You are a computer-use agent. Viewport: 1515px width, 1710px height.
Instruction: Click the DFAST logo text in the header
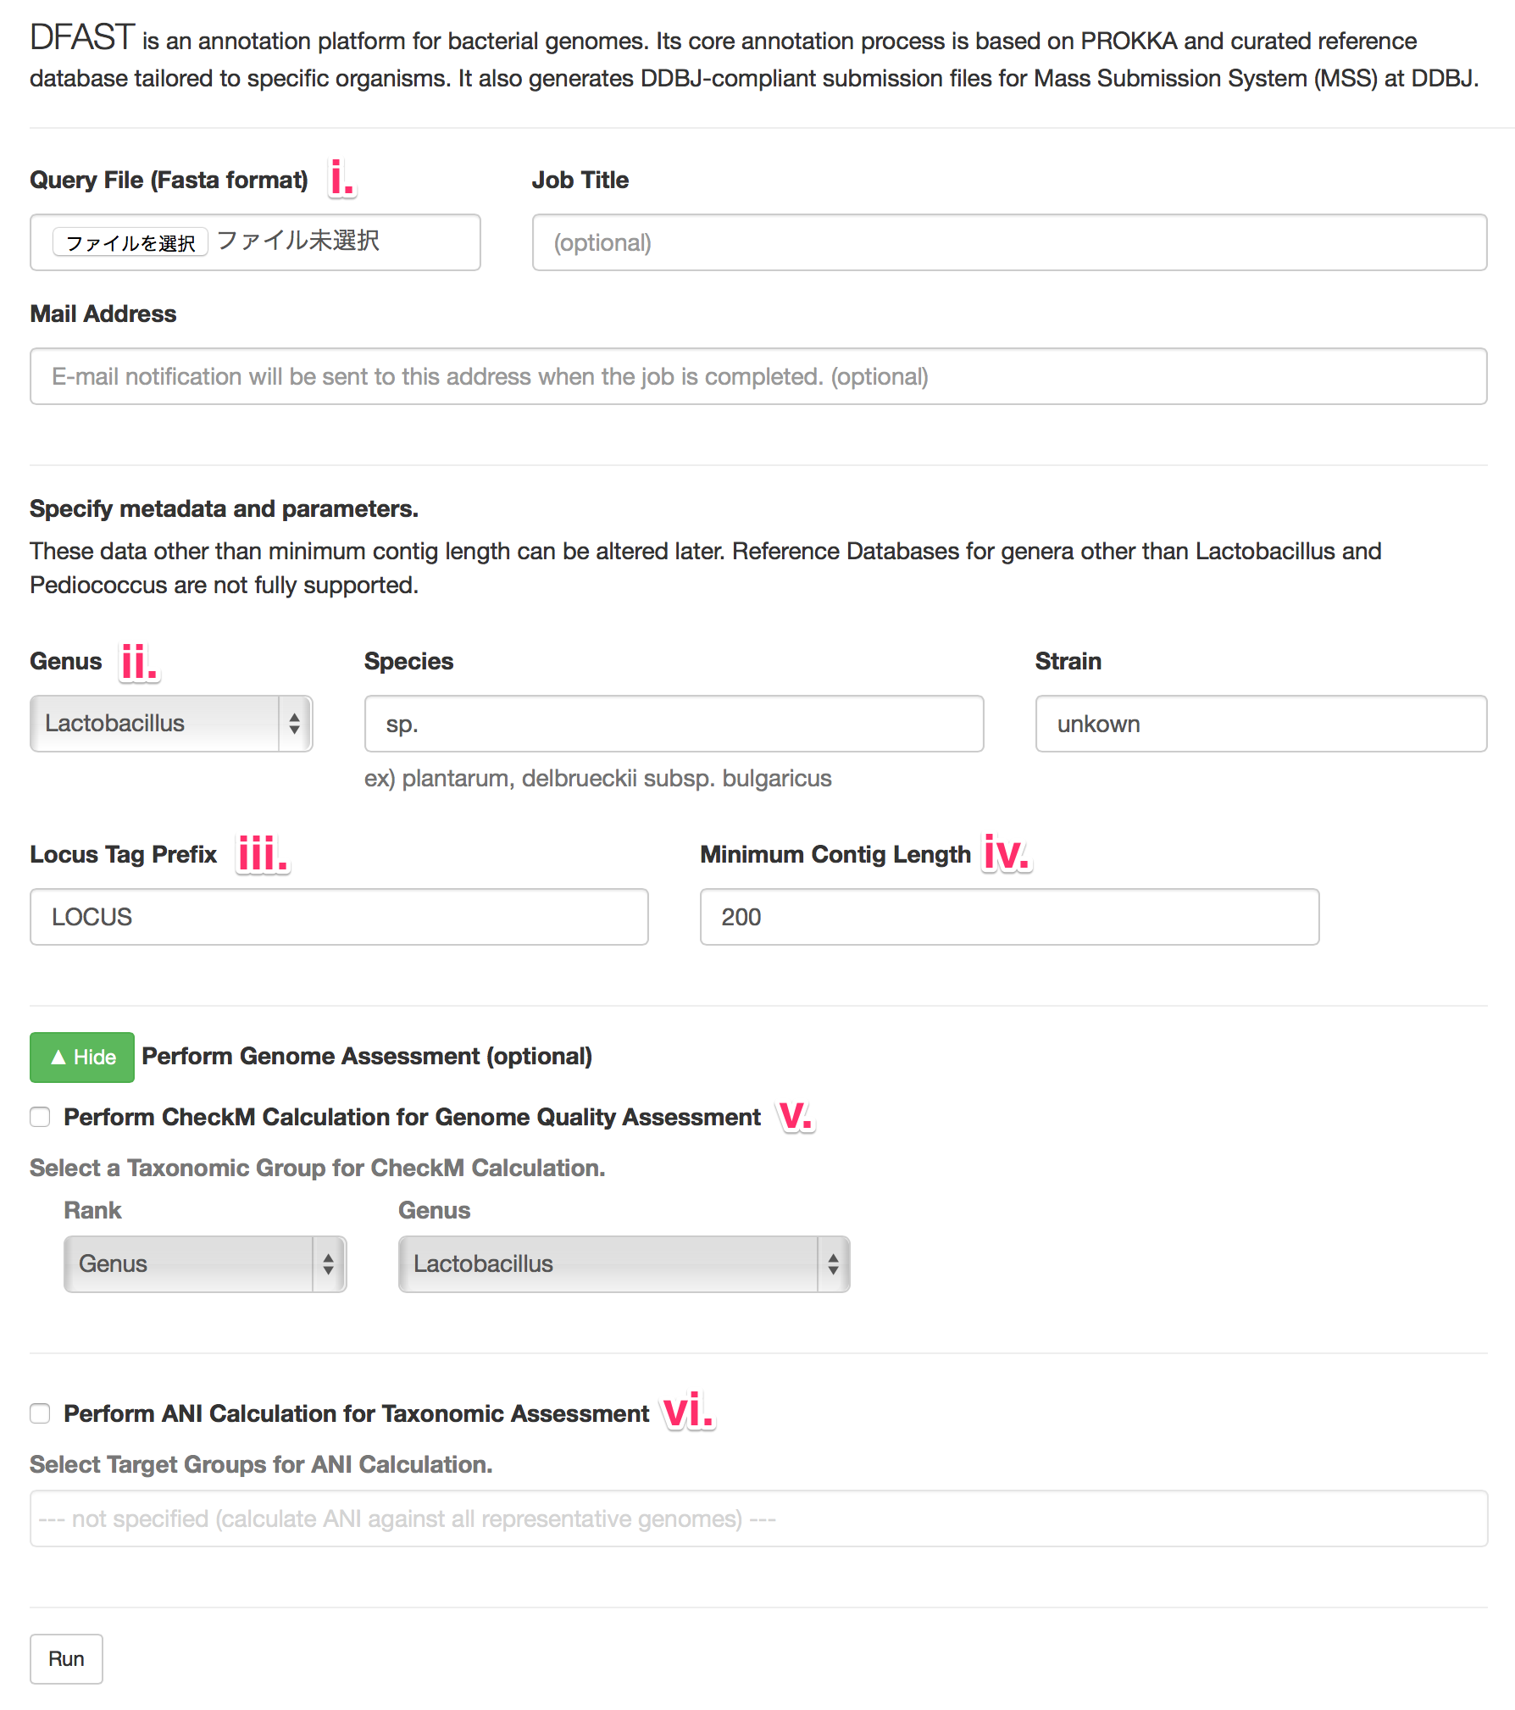click(x=82, y=38)
